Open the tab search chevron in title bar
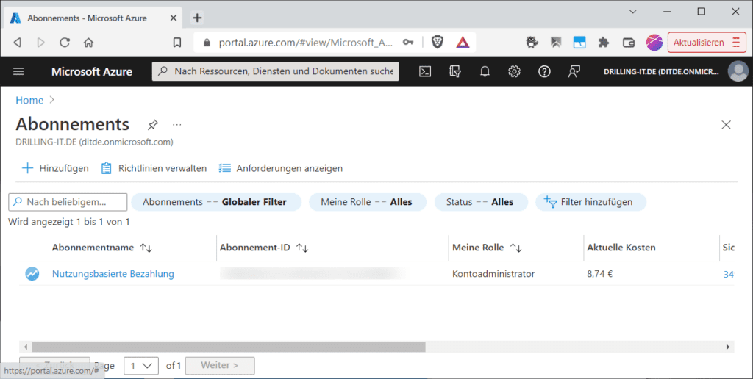This screenshot has width=753, height=379. 632,12
